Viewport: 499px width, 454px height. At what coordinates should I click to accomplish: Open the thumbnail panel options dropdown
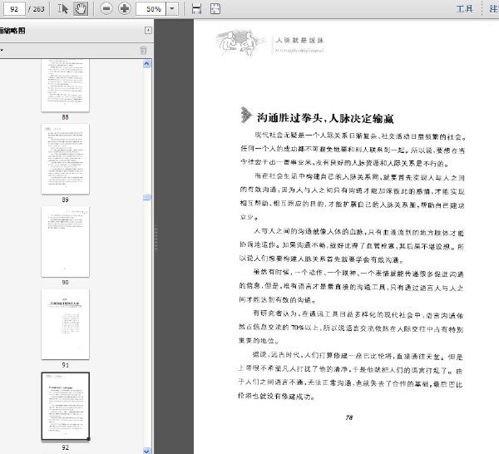[x=2, y=50]
